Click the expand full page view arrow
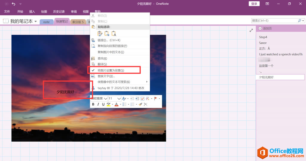This screenshot has width=306, height=161. [251, 30]
